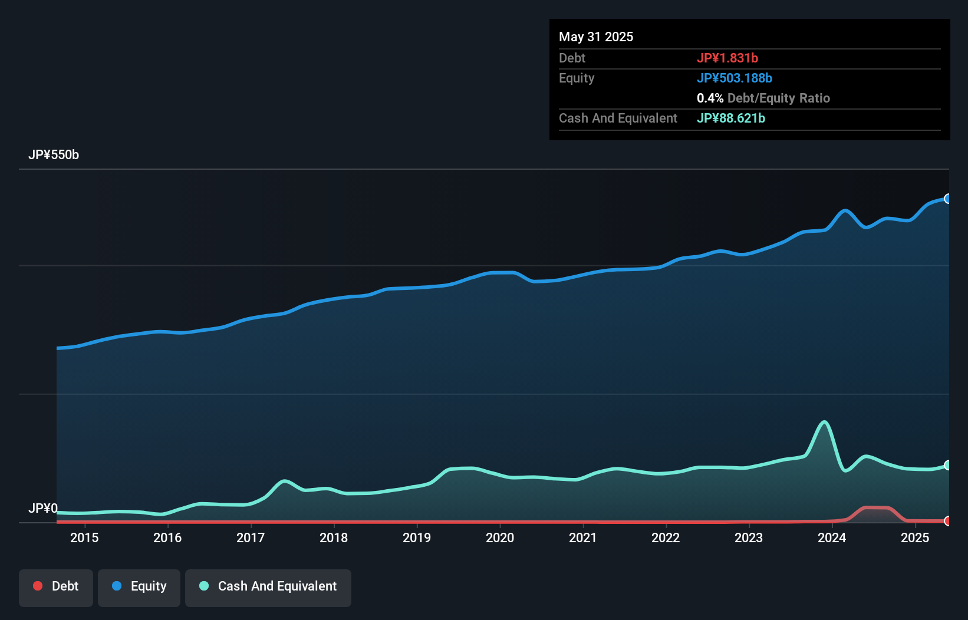Click the JP¥0 y-axis label

pyautogui.click(x=43, y=508)
